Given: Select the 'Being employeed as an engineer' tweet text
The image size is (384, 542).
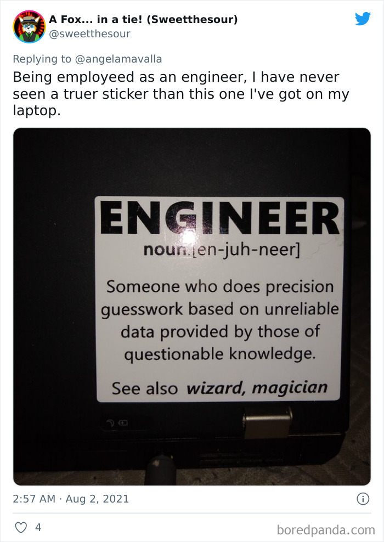Looking at the screenshot, I should 181,94.
